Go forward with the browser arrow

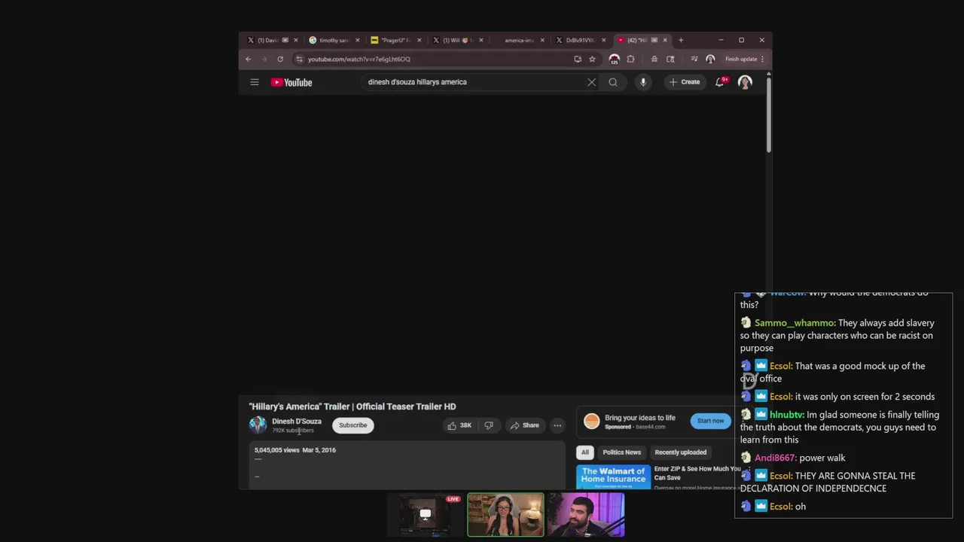[264, 59]
